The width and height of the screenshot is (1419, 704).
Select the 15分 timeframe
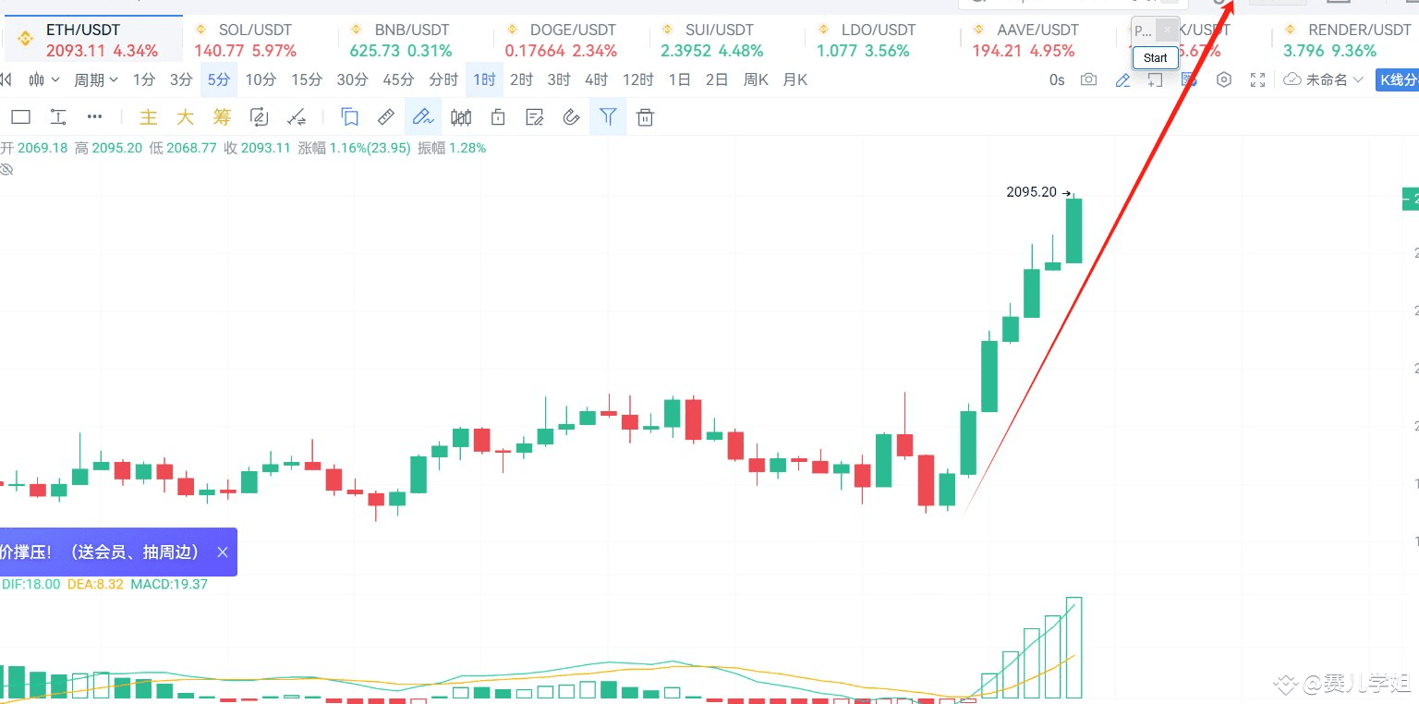(x=307, y=80)
